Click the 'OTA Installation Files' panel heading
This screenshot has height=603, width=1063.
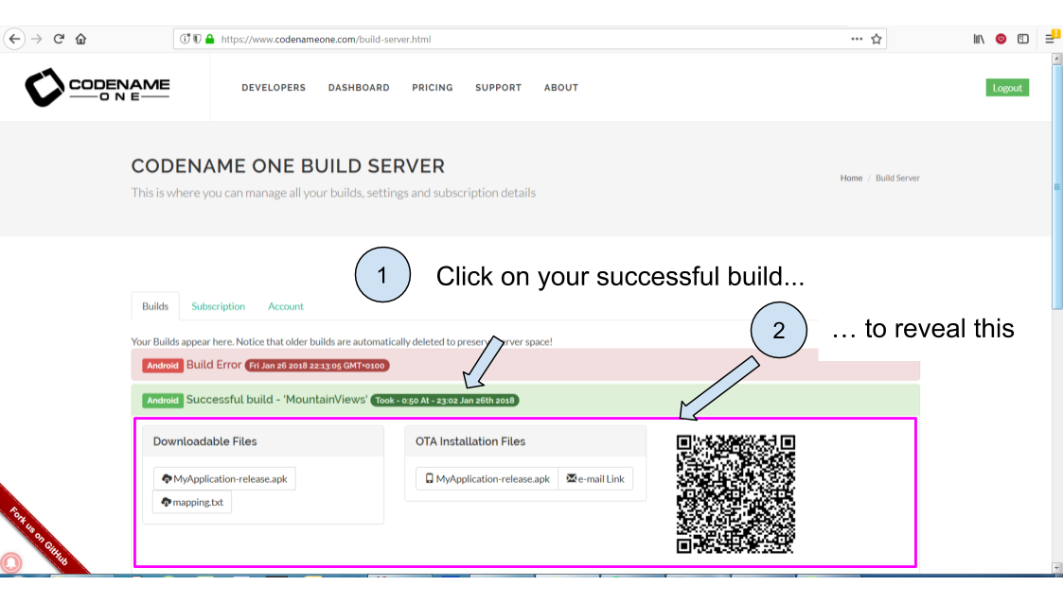470,441
